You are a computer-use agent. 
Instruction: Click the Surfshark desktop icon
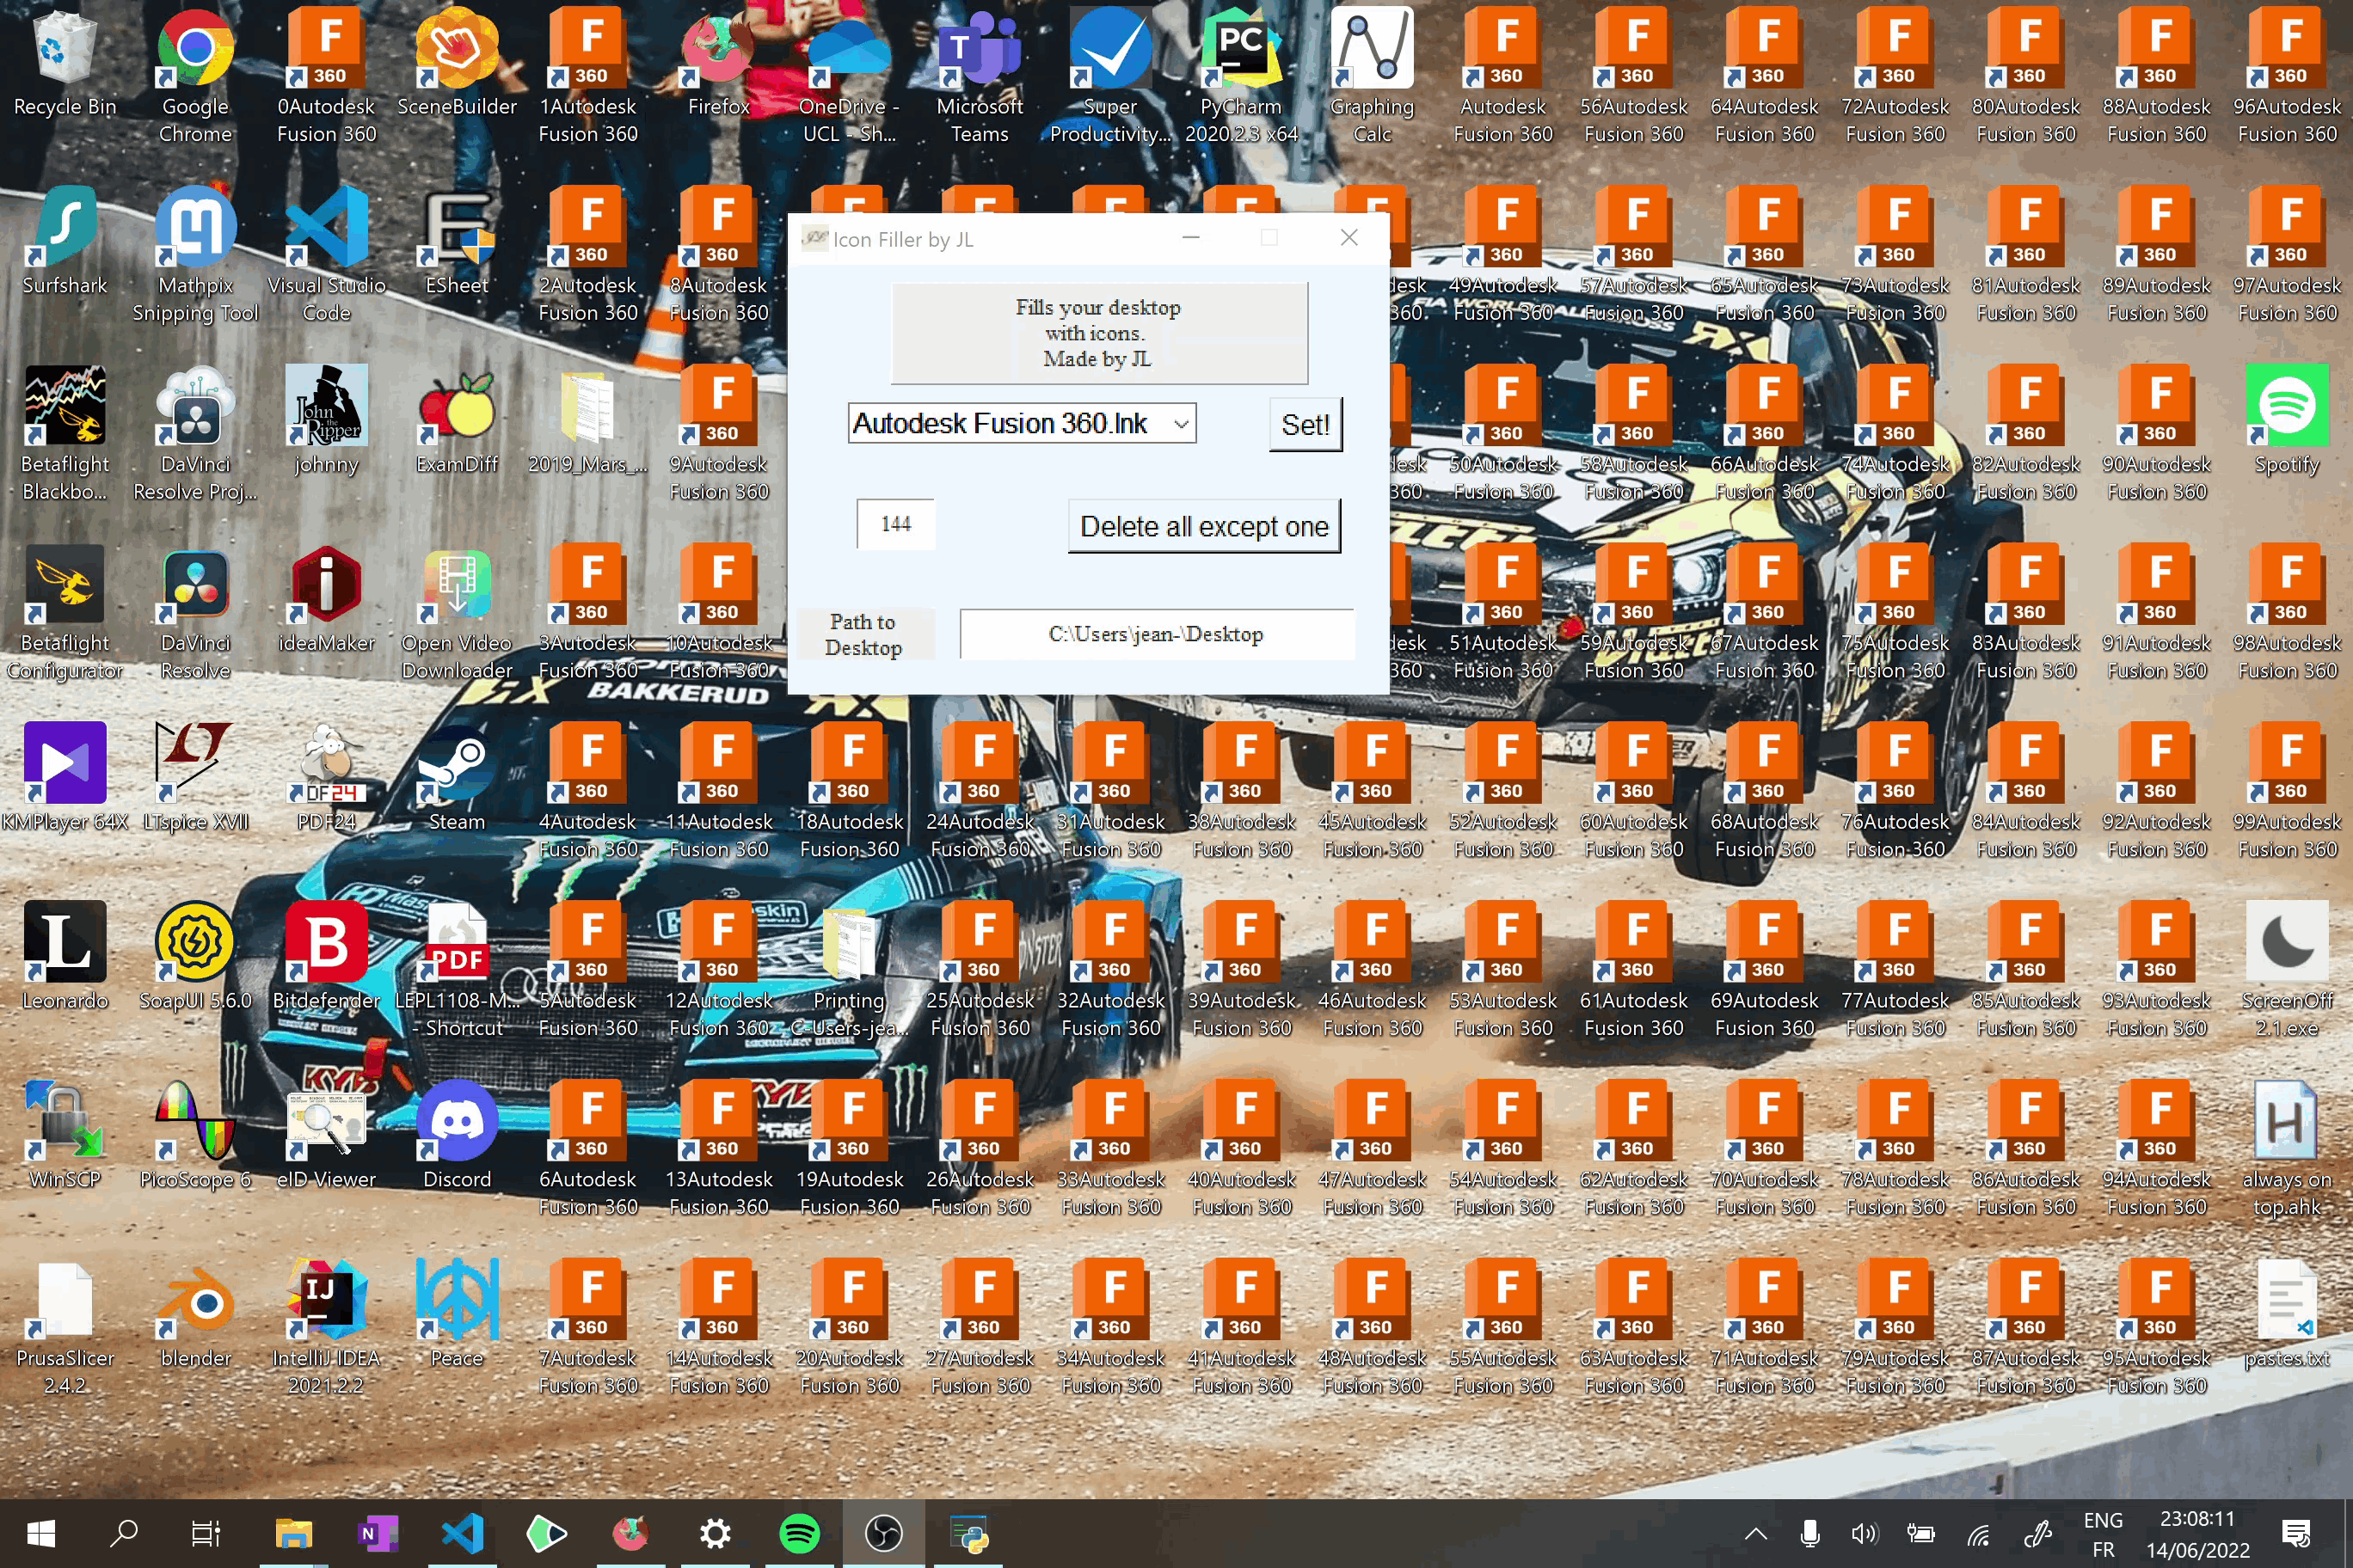coord(65,228)
